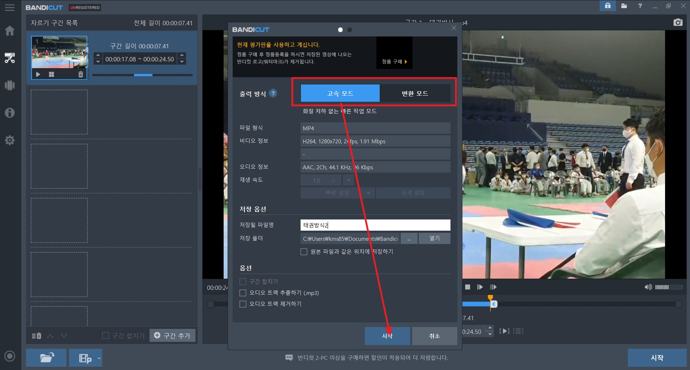Image resolution: width=690 pixels, height=370 pixels.
Task: Decrease segment end time stepper
Action: point(182,62)
